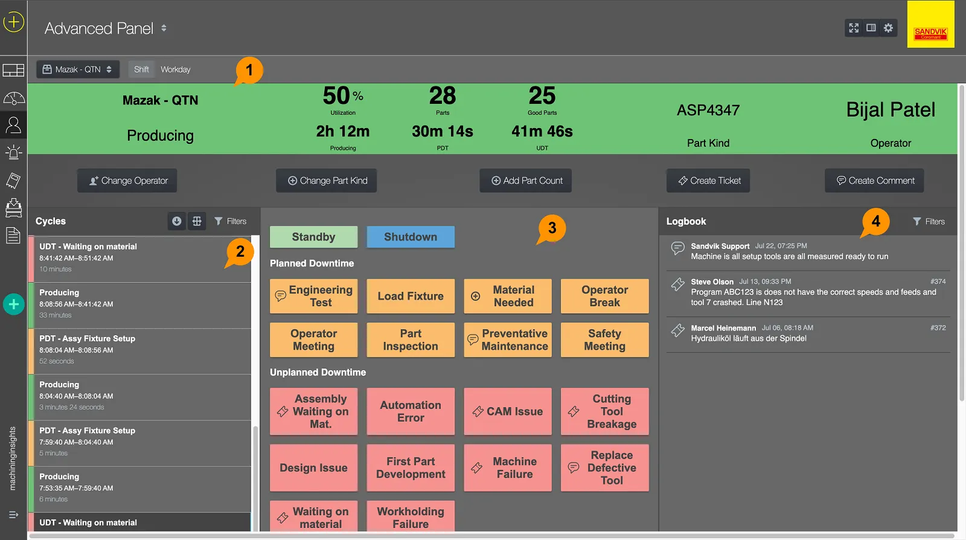Expand Filters in the Logbook panel
The width and height of the screenshot is (966, 540).
[929, 222]
